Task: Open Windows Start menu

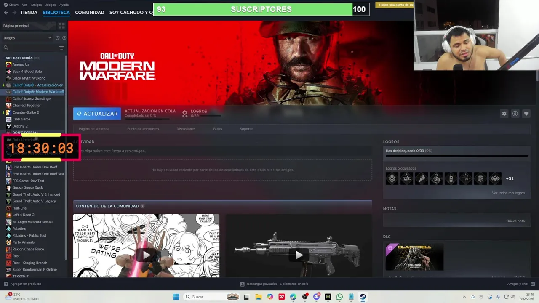Action: tap(176, 297)
